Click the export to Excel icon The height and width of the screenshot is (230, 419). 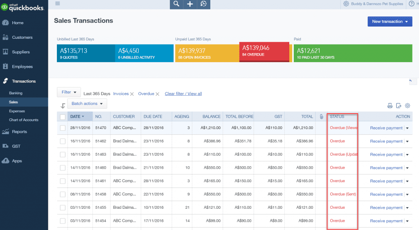[399, 106]
